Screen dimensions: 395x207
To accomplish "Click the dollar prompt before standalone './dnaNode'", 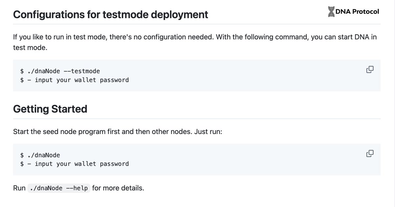I will click(22, 155).
